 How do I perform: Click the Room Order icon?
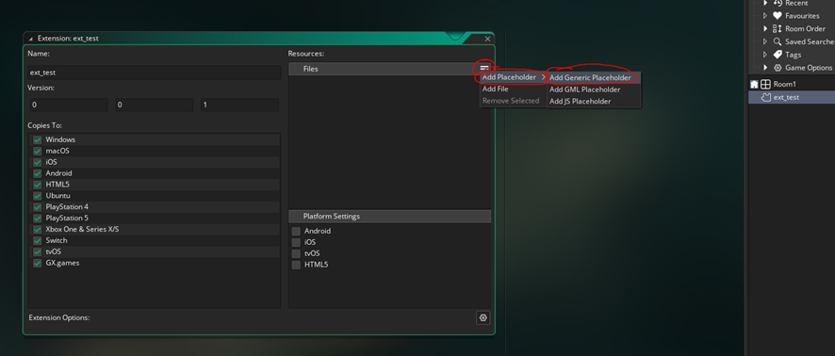778,29
